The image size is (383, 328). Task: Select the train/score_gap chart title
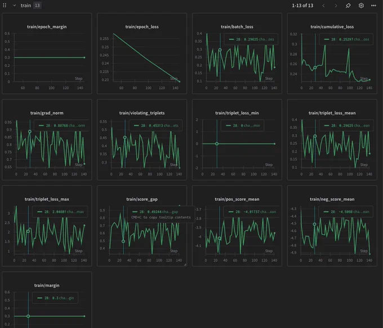click(142, 199)
